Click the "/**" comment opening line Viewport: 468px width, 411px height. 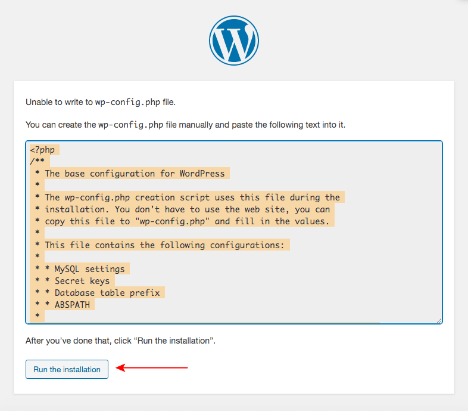coord(37,162)
